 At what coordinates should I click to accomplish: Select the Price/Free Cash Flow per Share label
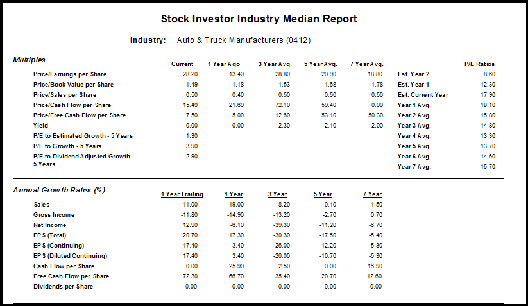79,115
